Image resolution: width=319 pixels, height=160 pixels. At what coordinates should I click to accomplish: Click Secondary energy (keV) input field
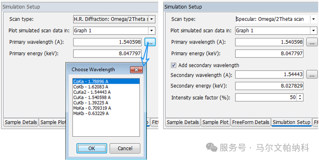(x=269, y=86)
